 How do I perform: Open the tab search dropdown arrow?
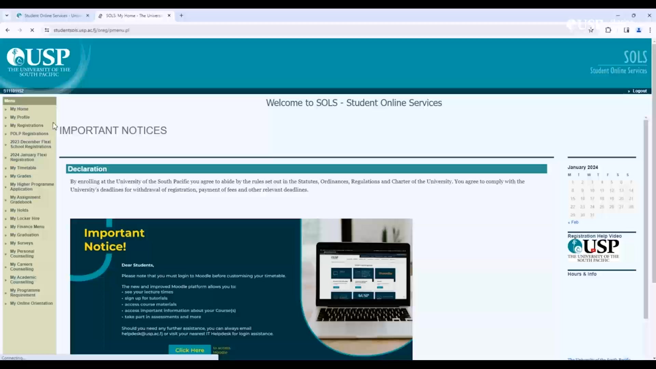point(7,15)
